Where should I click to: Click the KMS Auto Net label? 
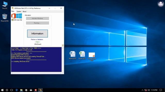pos(17,20)
